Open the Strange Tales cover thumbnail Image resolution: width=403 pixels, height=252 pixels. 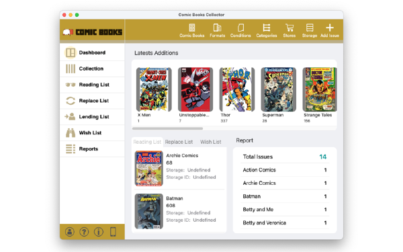320,89
